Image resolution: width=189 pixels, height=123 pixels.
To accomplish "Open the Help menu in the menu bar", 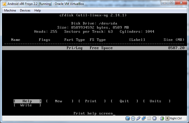I will (x=38, y=11).
